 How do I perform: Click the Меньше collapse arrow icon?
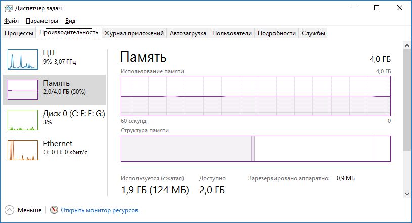[x=10, y=210]
